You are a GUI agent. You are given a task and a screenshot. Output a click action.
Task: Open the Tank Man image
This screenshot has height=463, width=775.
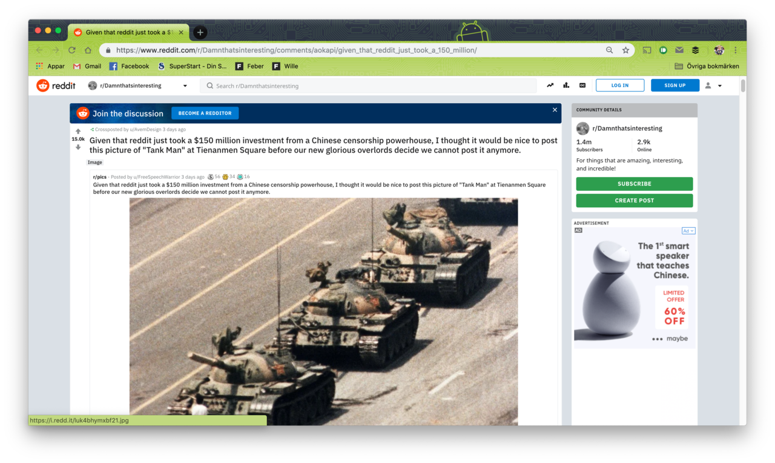(x=323, y=311)
